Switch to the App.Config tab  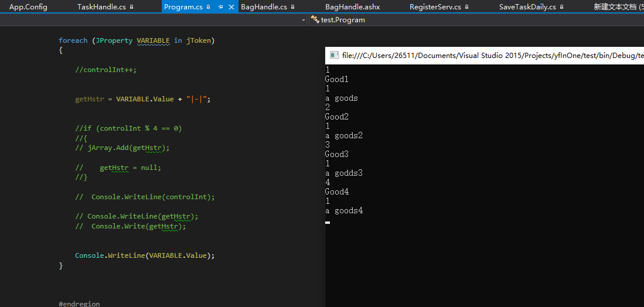28,7
